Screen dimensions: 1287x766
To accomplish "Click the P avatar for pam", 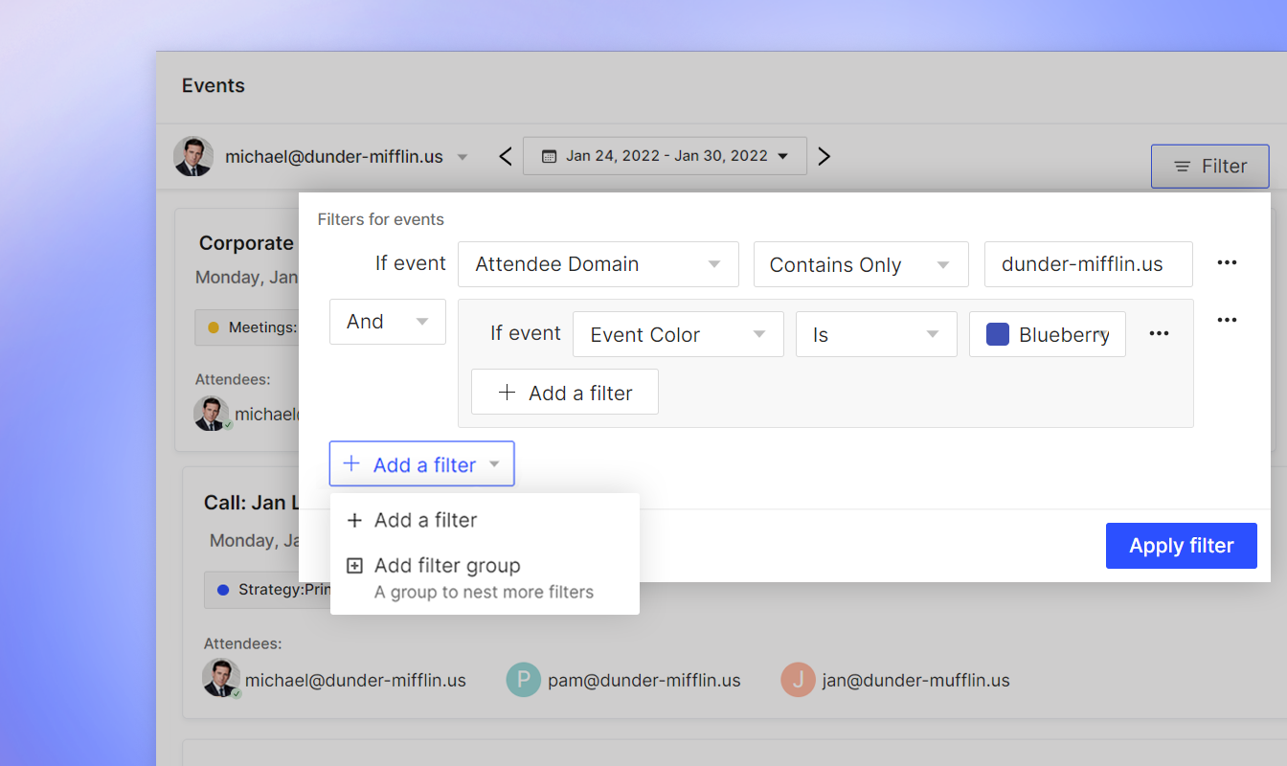I will (x=524, y=680).
